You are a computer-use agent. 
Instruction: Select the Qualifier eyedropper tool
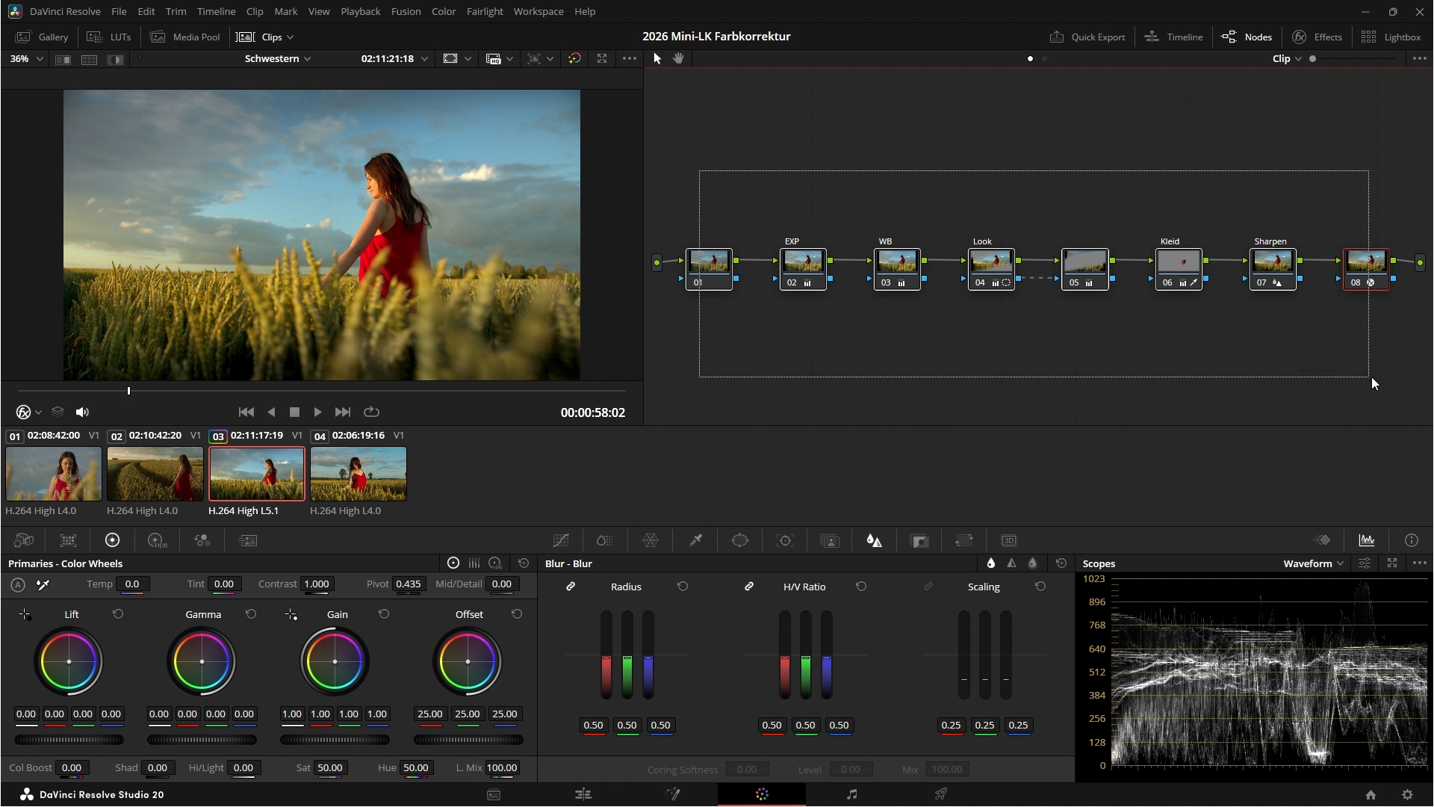tap(695, 540)
